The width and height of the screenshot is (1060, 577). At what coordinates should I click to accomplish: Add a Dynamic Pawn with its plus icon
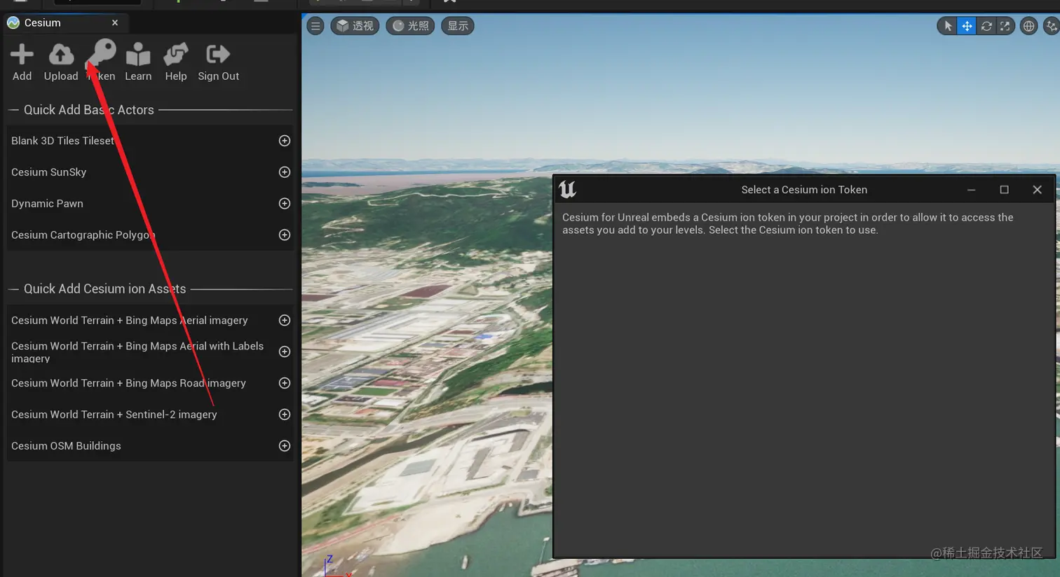pyautogui.click(x=285, y=204)
